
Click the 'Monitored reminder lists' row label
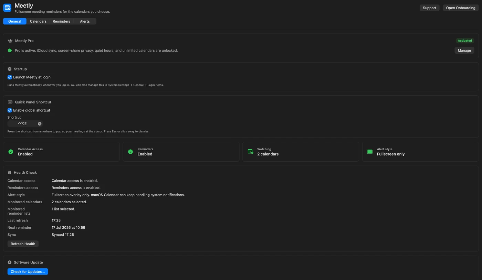click(x=19, y=211)
